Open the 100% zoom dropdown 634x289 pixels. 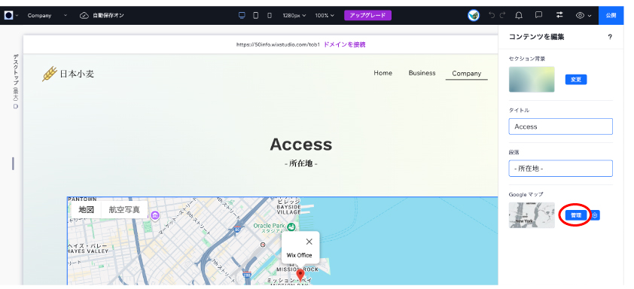tap(325, 15)
